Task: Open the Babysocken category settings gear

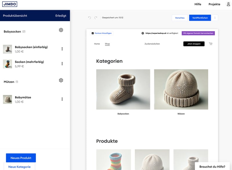Action: click(61, 30)
